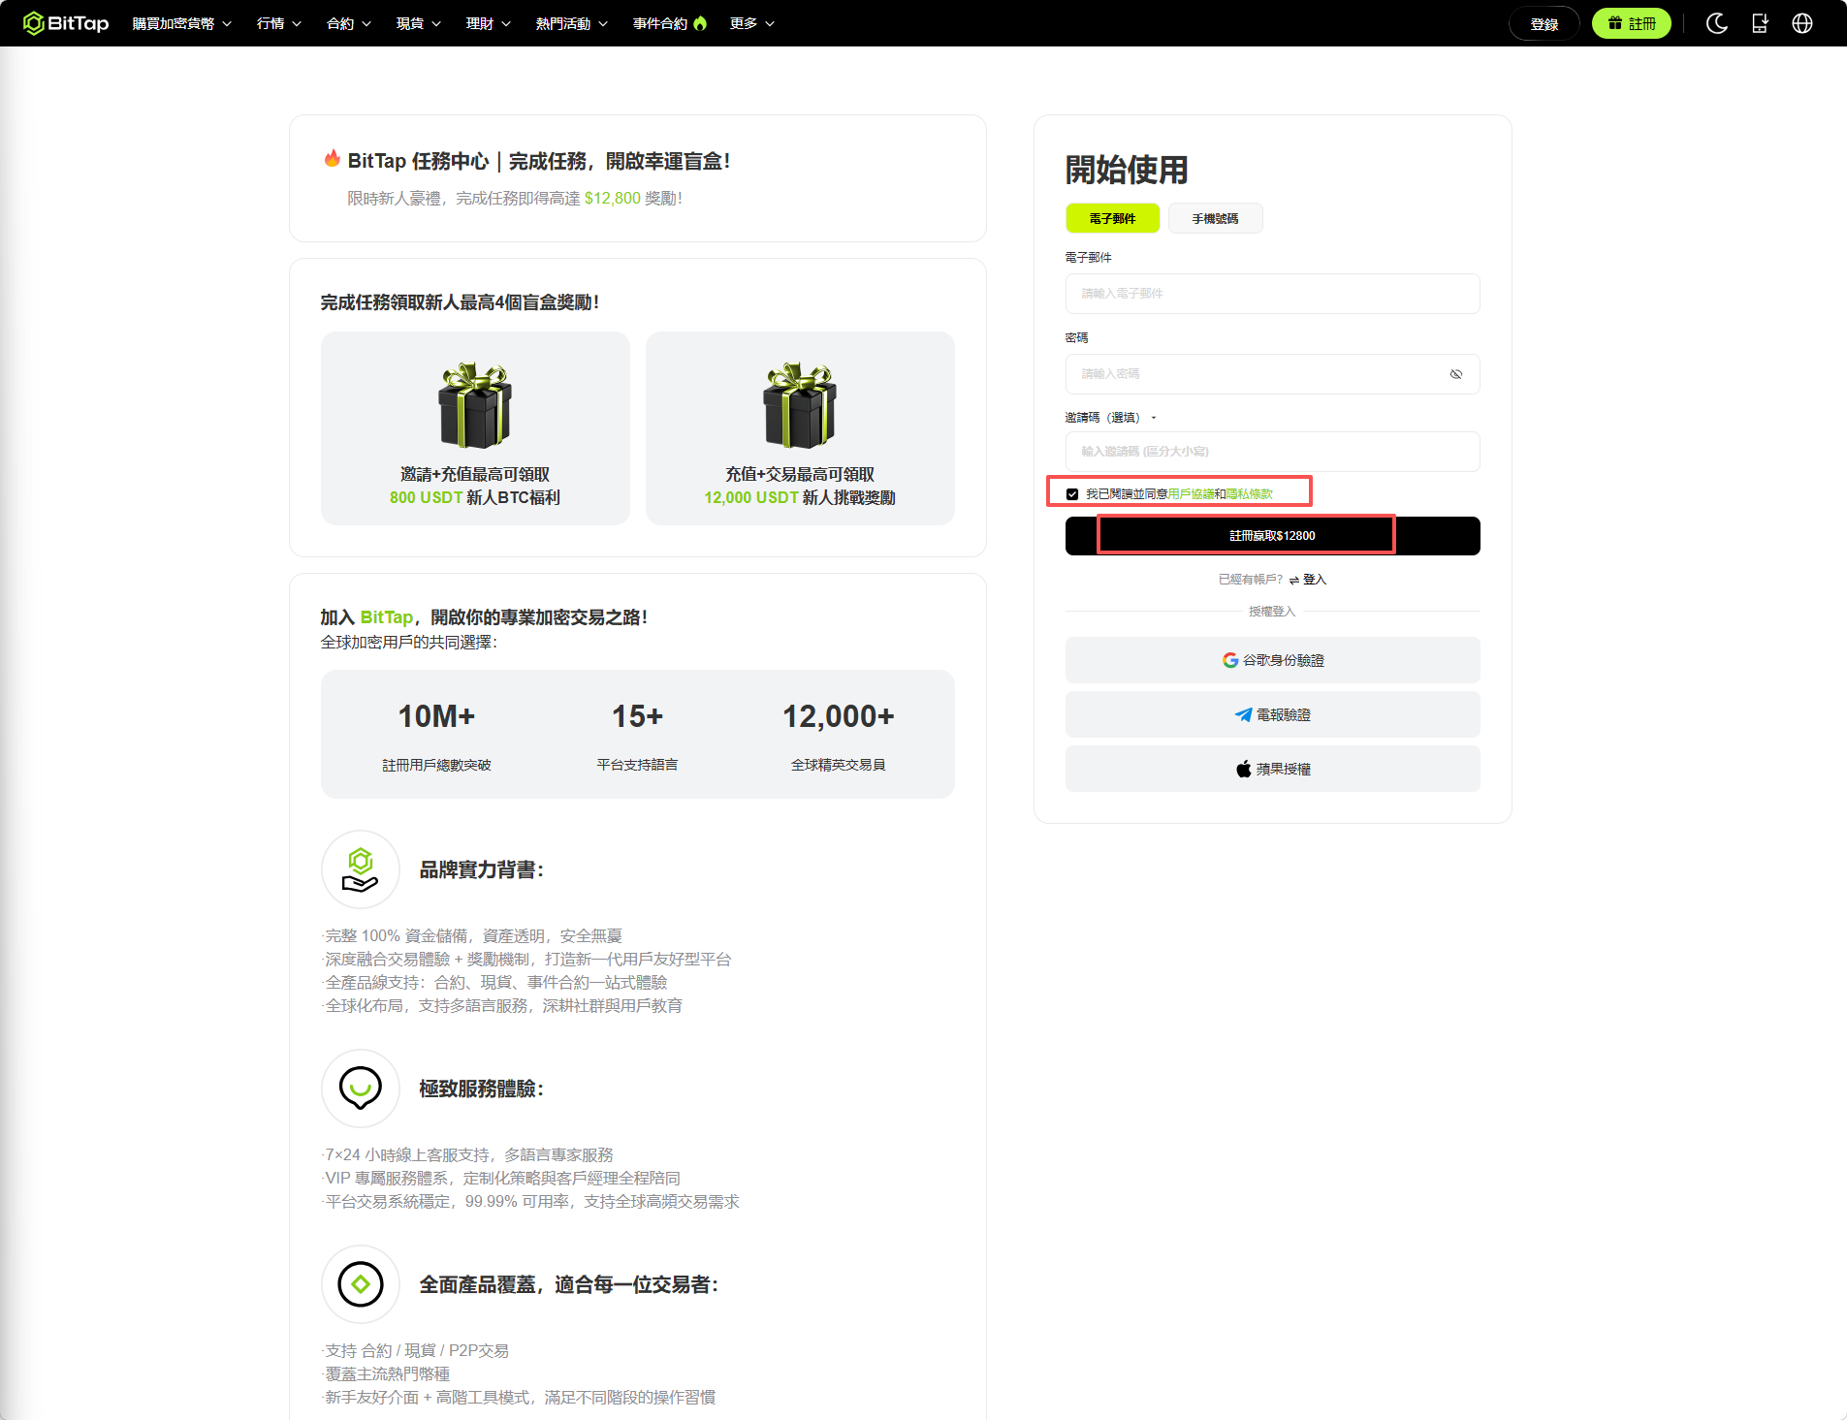The width and height of the screenshot is (1847, 1420).
Task: Click the green $12,800 reward amount text
Action: (x=612, y=198)
